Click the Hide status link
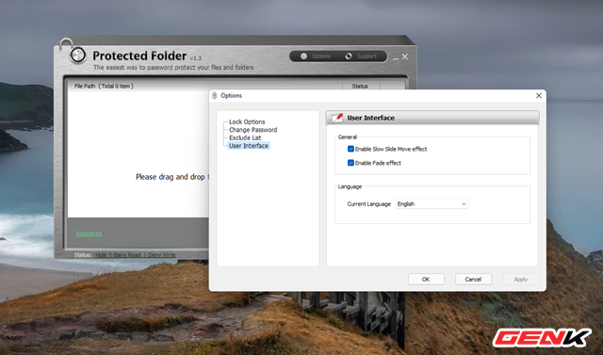603x355 pixels. point(101,255)
